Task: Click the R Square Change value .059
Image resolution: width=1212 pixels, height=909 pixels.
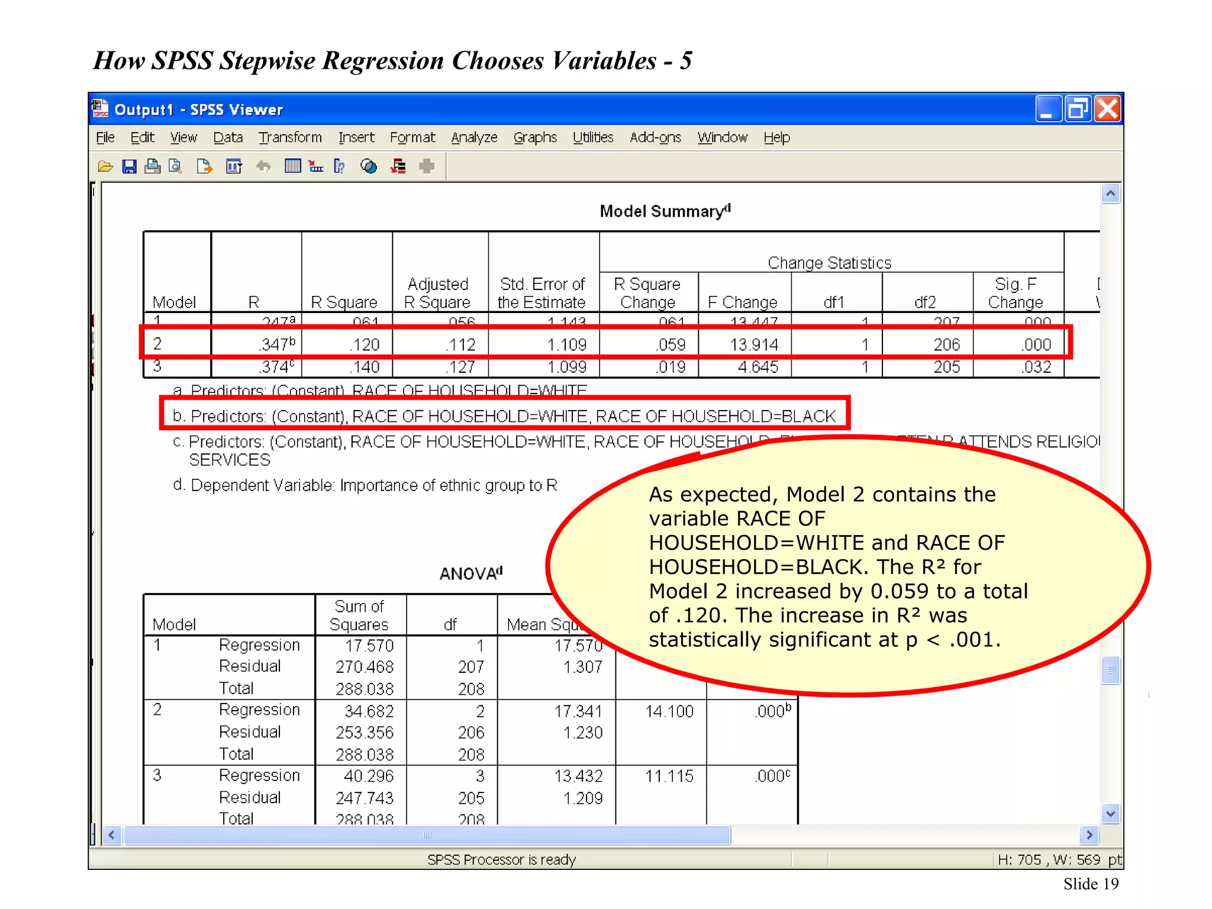Action: point(670,344)
